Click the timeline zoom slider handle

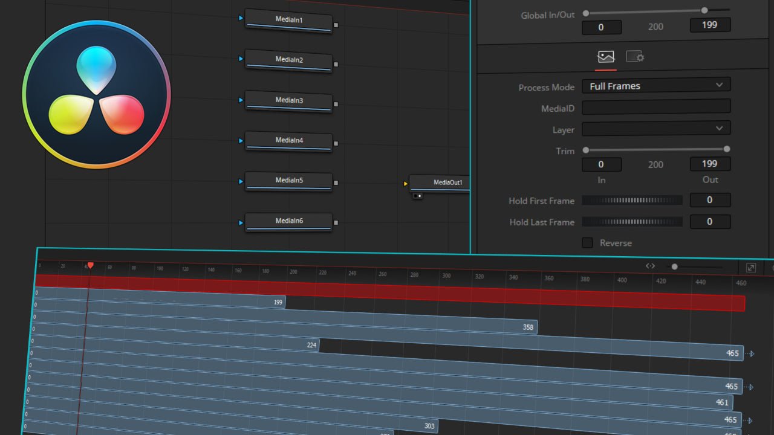[x=674, y=266]
